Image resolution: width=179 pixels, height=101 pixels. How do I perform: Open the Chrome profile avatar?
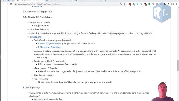click(x=173, y=4)
